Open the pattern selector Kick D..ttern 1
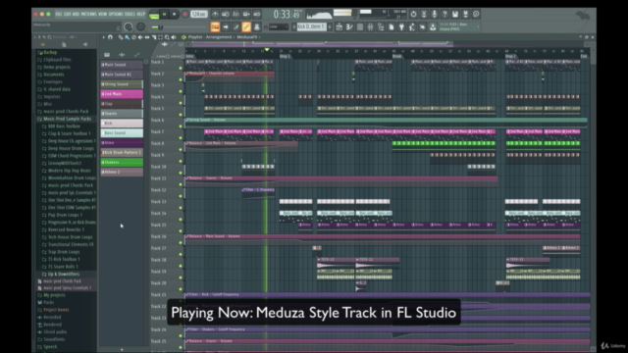 311,26
